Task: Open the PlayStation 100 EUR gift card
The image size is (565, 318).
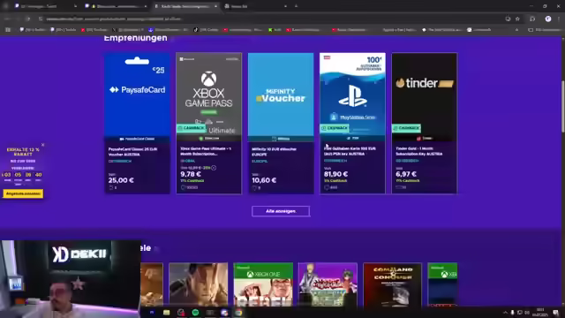Action: click(x=352, y=124)
